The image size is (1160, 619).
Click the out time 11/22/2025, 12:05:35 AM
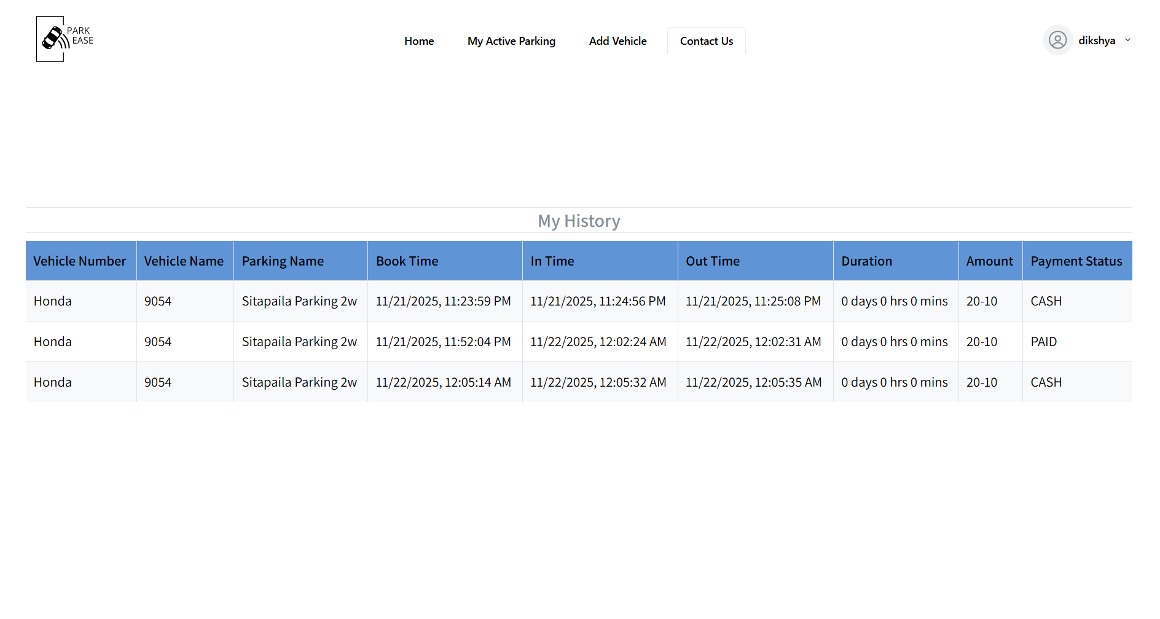[753, 382]
